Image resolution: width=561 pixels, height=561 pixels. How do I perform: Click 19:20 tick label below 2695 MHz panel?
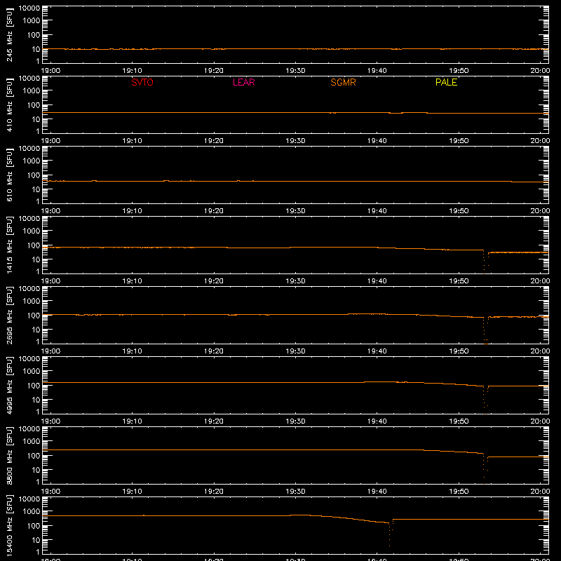(x=214, y=351)
